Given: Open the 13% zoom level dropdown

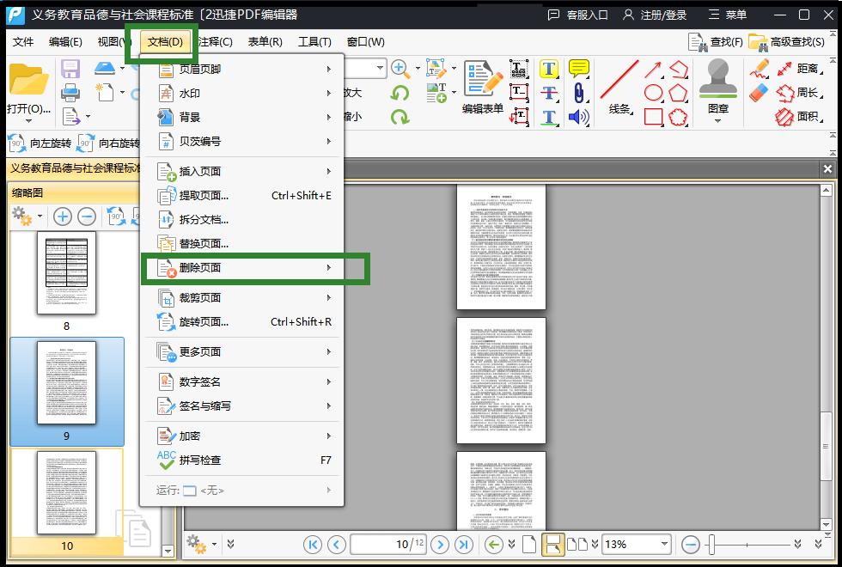Looking at the screenshot, I should click(x=664, y=544).
